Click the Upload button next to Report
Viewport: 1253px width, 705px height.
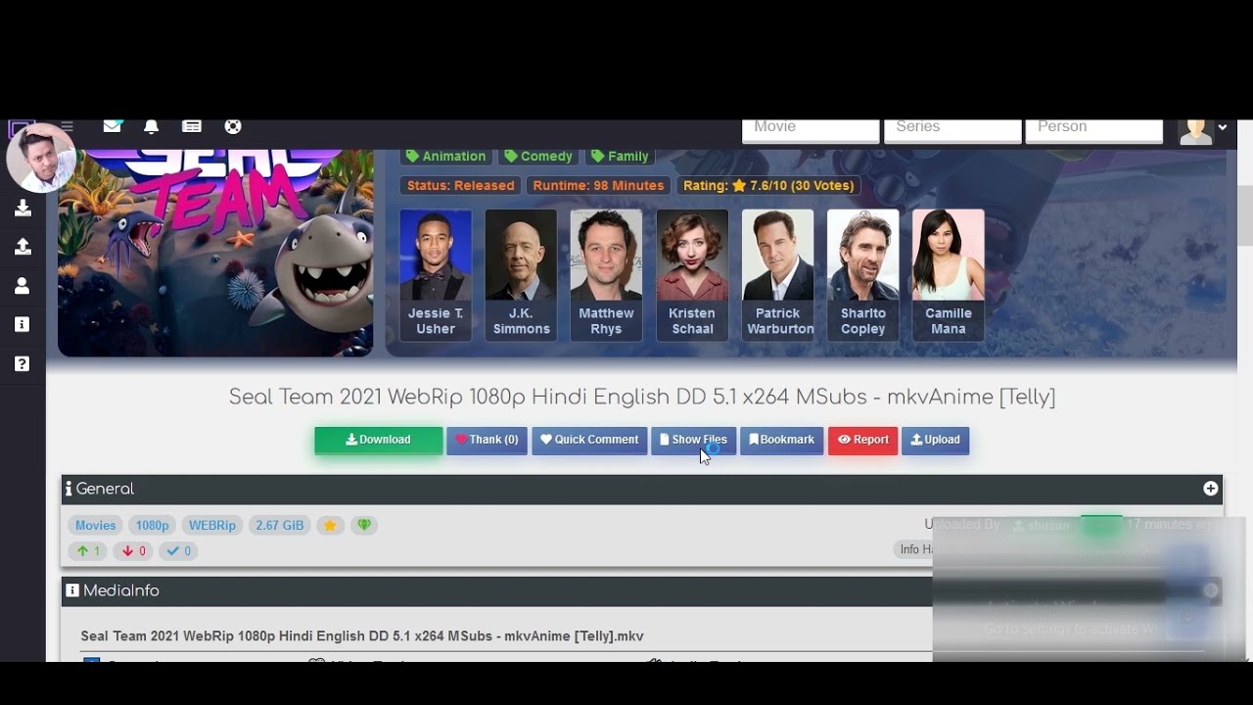coord(935,441)
